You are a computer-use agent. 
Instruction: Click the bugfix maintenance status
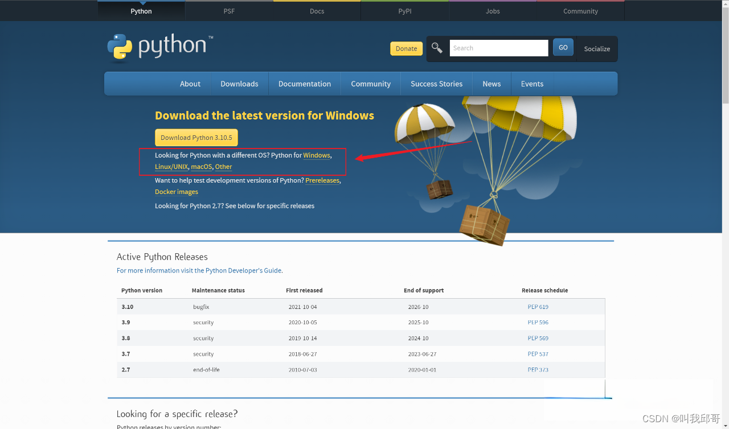click(201, 307)
